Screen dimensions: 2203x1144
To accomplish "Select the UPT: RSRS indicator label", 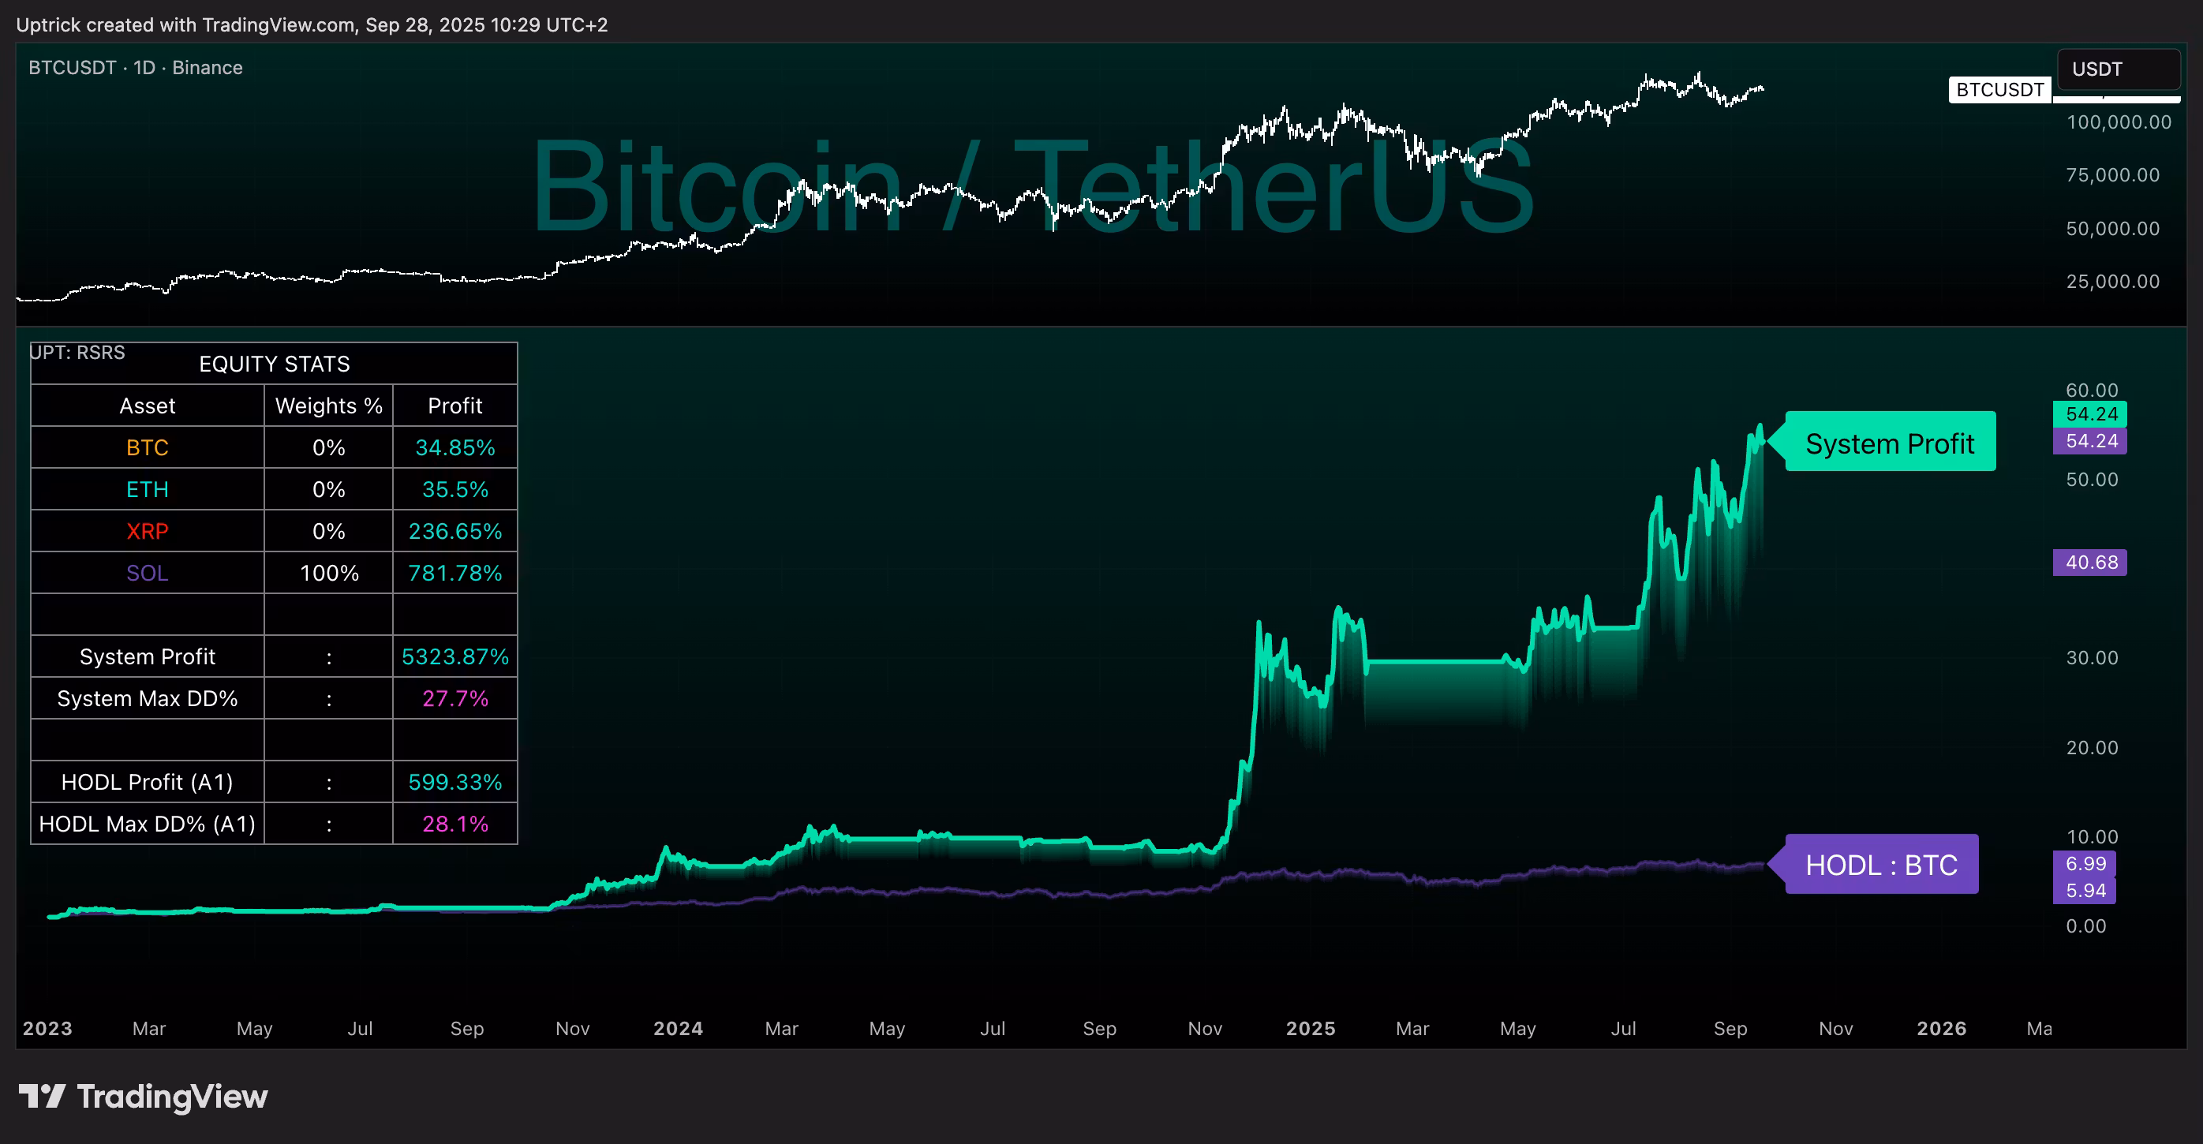I will (x=77, y=352).
